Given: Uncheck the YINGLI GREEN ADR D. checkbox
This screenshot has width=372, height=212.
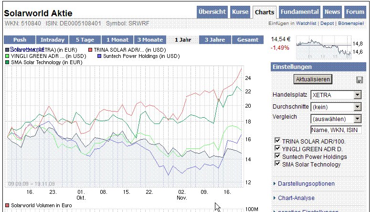Looking at the screenshot, I should pos(277,148).
